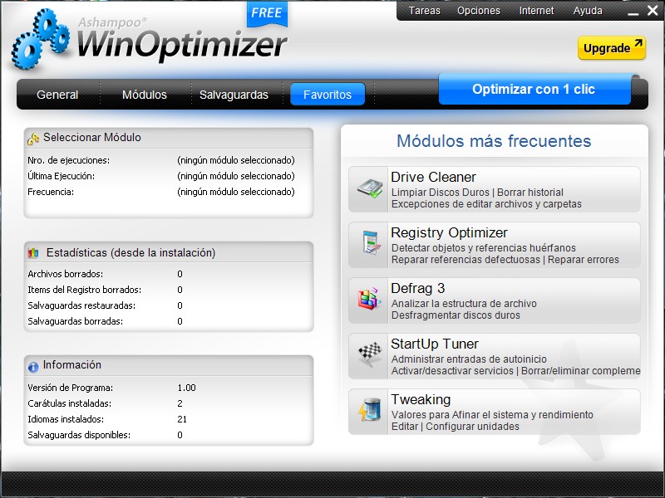The width and height of the screenshot is (665, 498).
Task: Click the yellow Upgrade button
Action: click(612, 48)
